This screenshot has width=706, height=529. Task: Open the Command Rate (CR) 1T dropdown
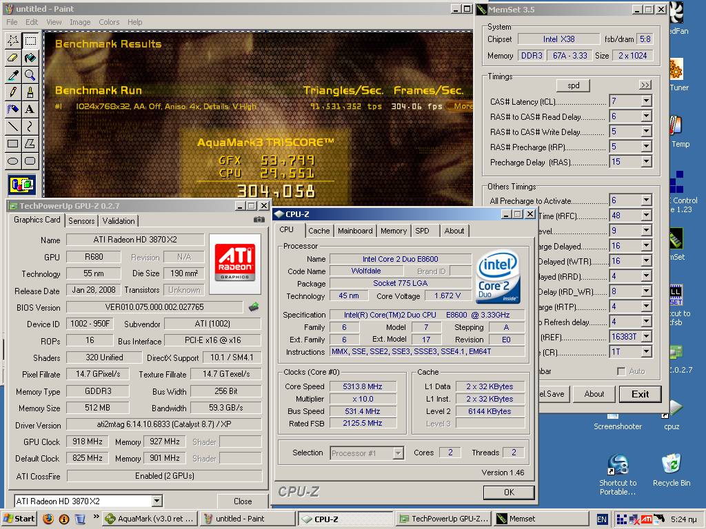646,352
